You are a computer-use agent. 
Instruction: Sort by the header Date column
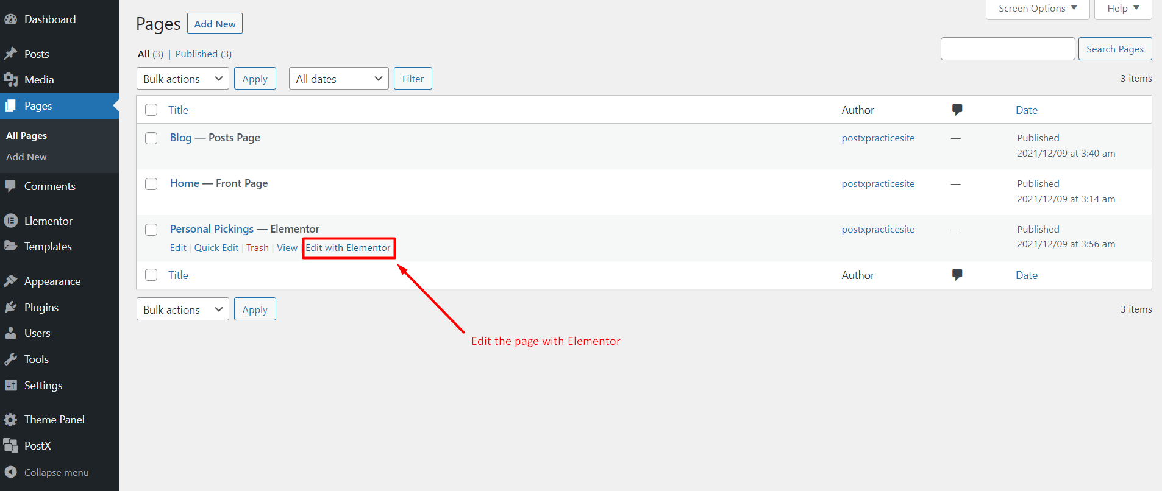pos(1027,110)
